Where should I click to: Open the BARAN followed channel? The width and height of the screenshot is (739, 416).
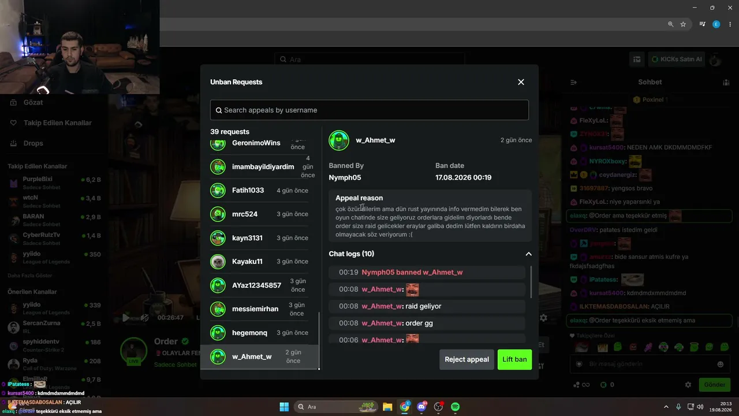pyautogui.click(x=55, y=220)
